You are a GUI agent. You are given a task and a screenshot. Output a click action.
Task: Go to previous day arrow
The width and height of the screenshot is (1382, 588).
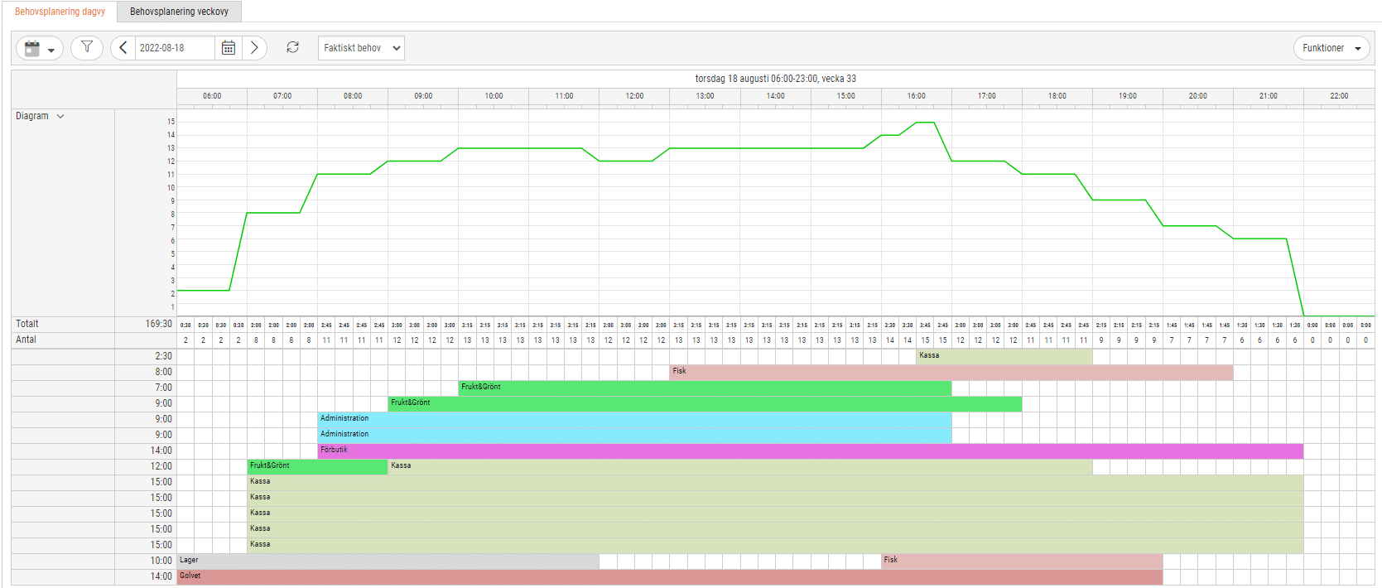[123, 48]
